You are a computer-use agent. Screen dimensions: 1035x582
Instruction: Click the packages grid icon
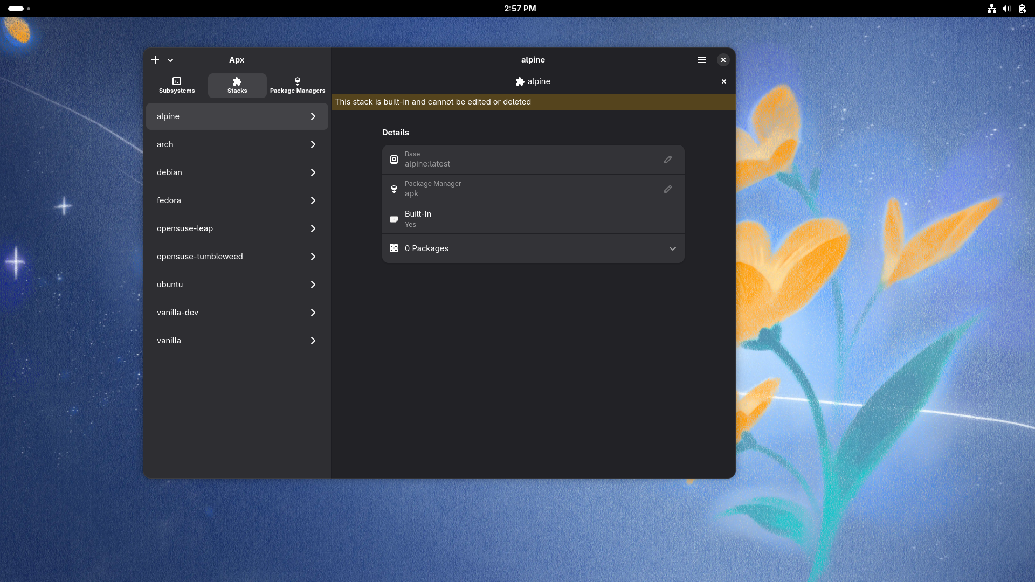394,248
